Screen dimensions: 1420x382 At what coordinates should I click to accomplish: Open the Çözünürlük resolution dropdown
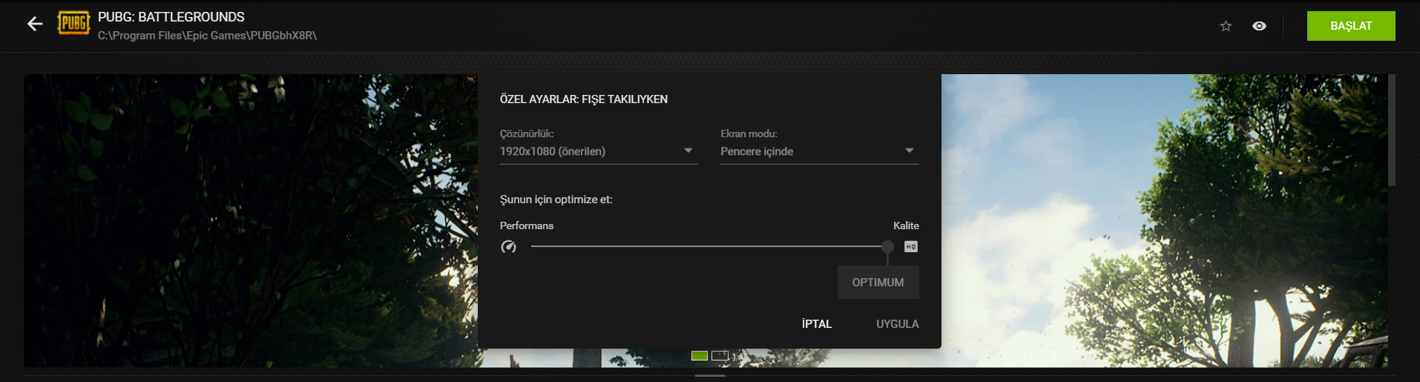click(599, 151)
